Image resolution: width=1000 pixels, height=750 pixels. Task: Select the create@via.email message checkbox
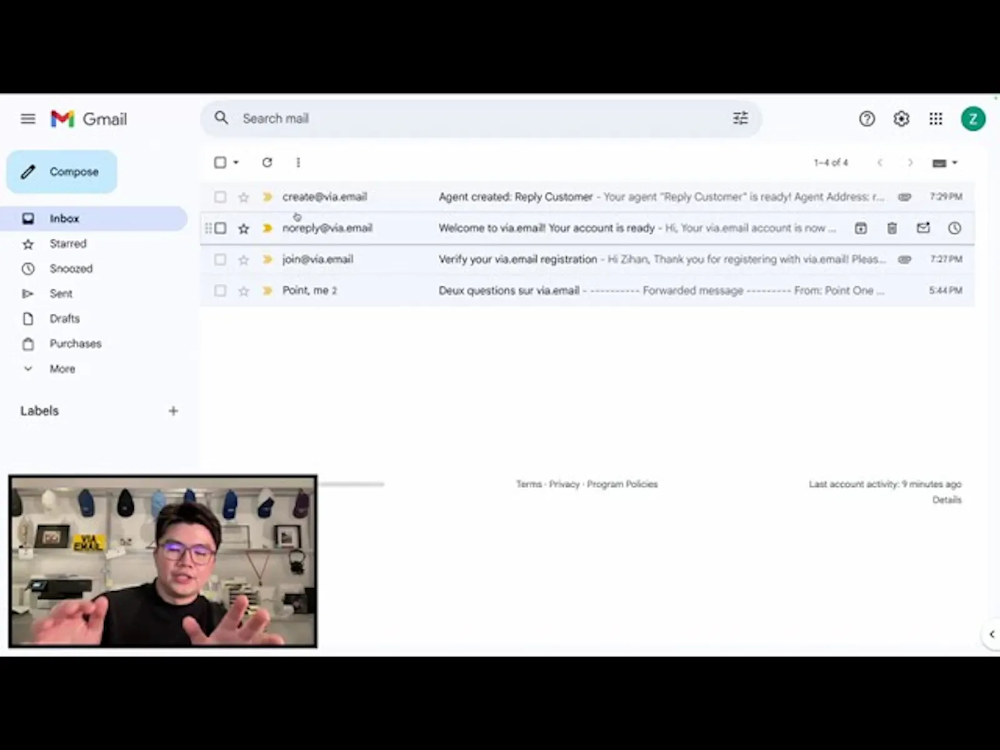220,197
